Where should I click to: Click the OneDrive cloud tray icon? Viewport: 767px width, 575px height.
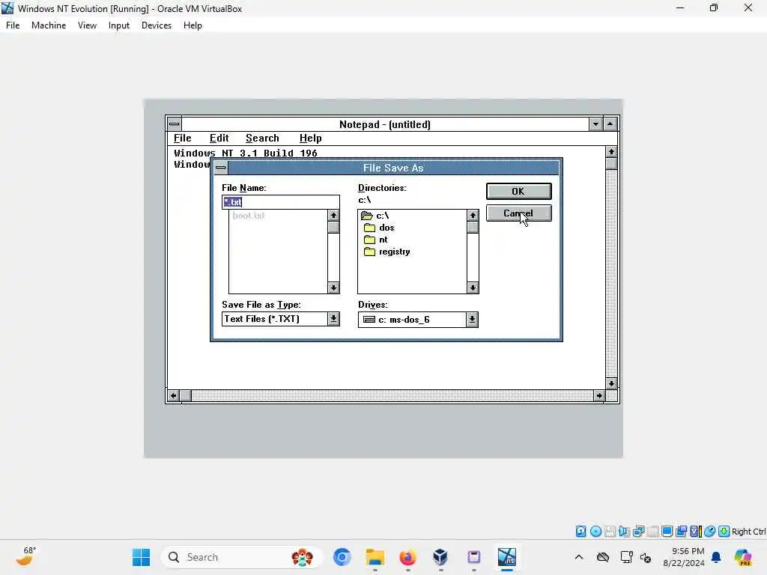pos(603,557)
